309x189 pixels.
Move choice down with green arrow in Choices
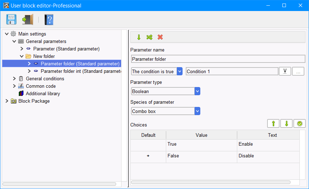(x=286, y=124)
